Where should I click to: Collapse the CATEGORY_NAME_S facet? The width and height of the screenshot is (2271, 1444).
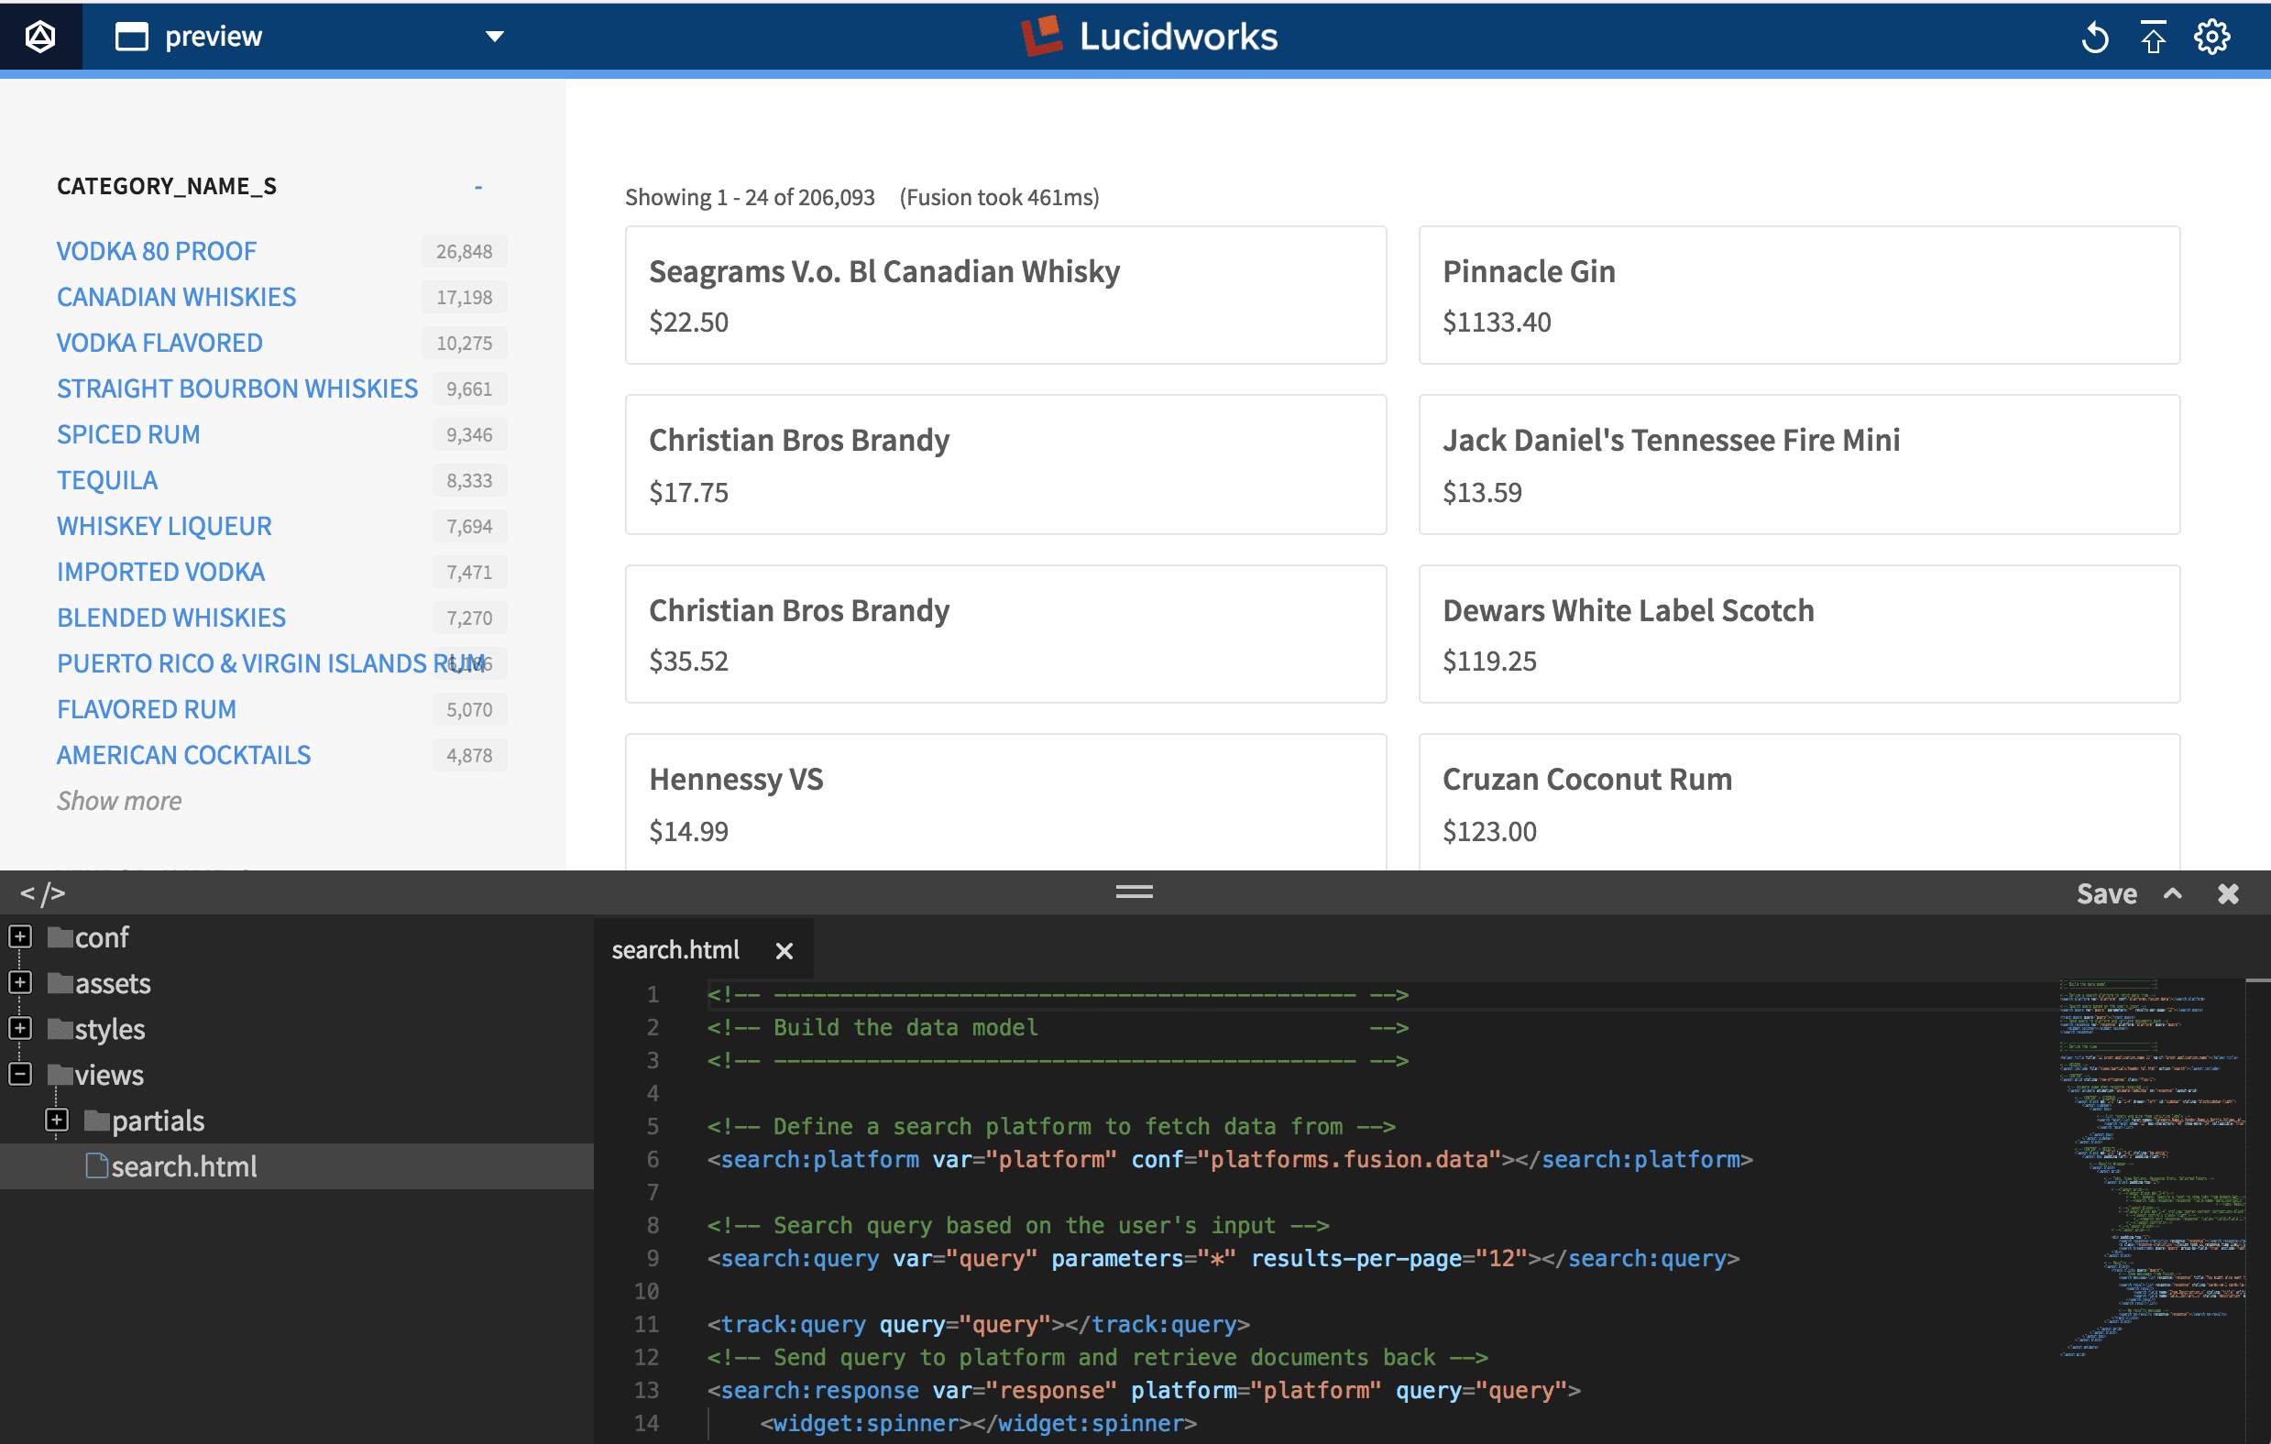478,187
